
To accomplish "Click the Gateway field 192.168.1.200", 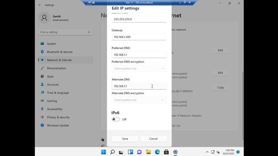I will [139, 37].
